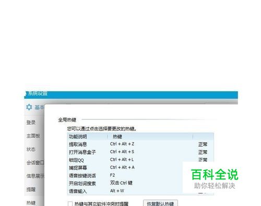
Task: Open the 信息展示 sidebar section
Action: pyautogui.click(x=35, y=176)
